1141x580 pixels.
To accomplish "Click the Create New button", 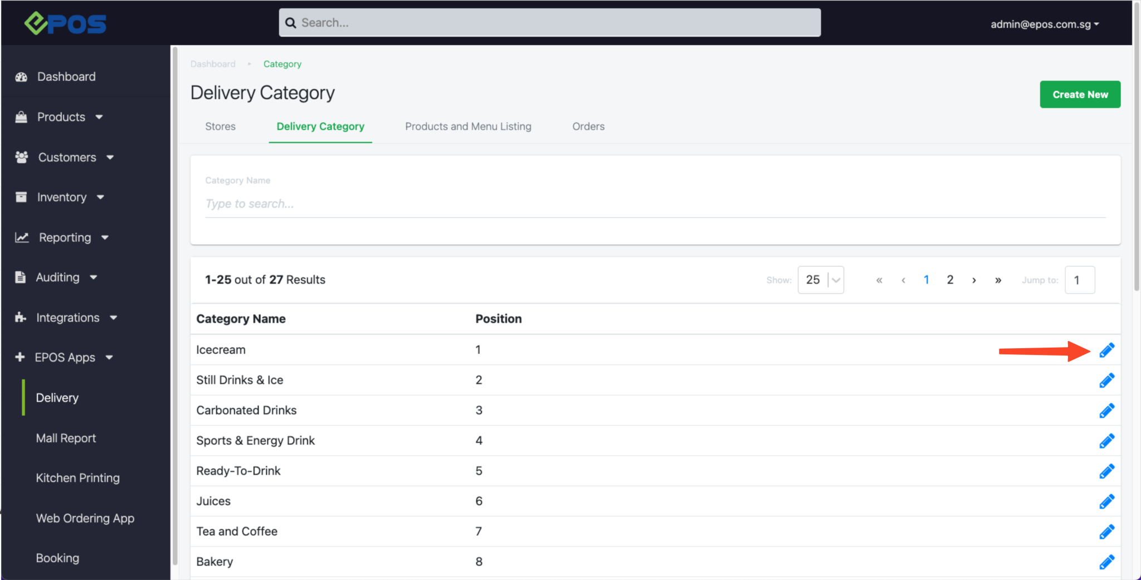I will (1079, 94).
